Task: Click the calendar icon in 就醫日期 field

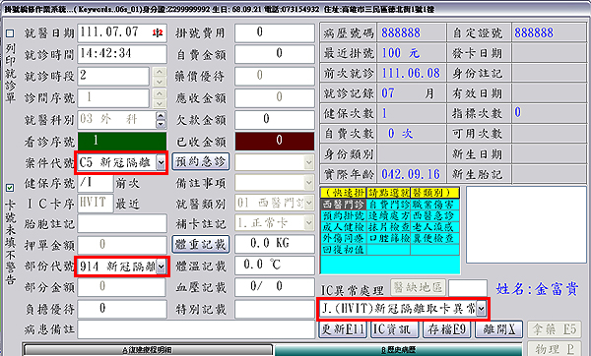Action: pyautogui.click(x=158, y=32)
